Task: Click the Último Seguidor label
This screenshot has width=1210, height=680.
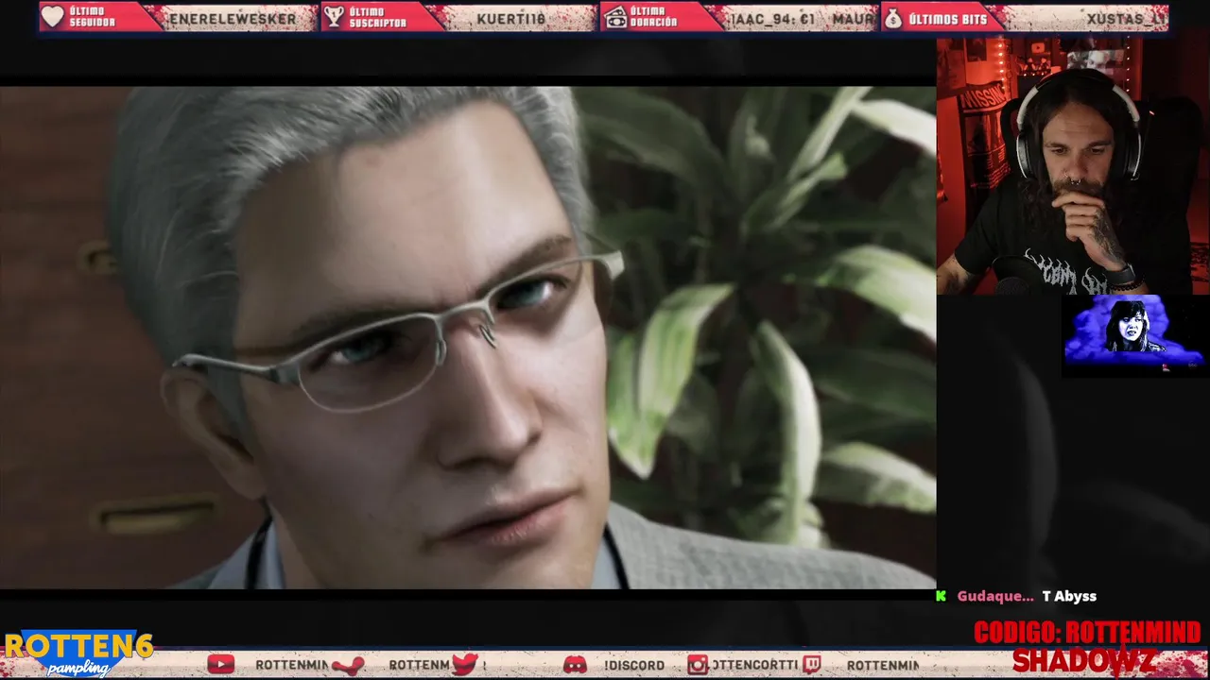Action: [x=95, y=17]
